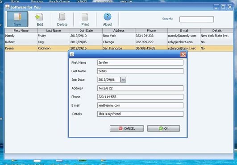Click the Details column header
Image resolution: width=237 pixels, height=165 pixels.
coord(217,30)
